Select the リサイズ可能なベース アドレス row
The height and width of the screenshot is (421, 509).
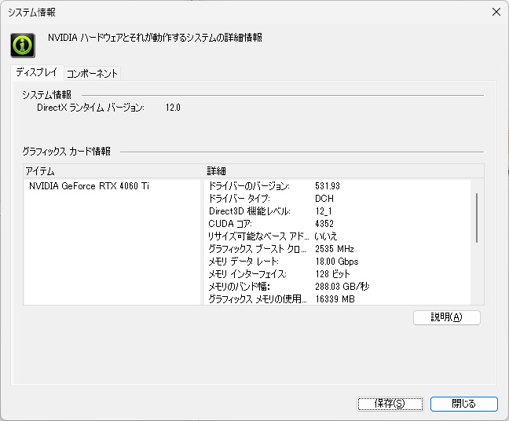(x=338, y=236)
